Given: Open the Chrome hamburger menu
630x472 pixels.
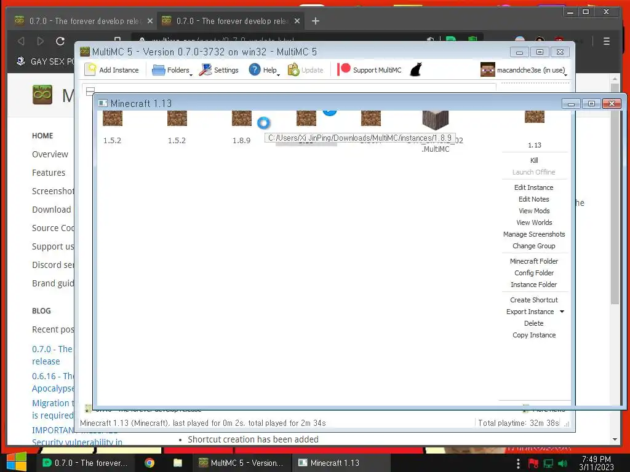Looking at the screenshot, I should 607,41.
